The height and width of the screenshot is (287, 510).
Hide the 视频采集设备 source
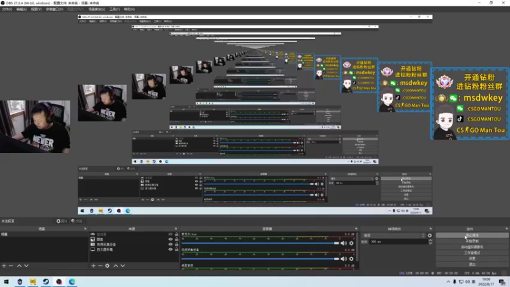click(x=170, y=244)
